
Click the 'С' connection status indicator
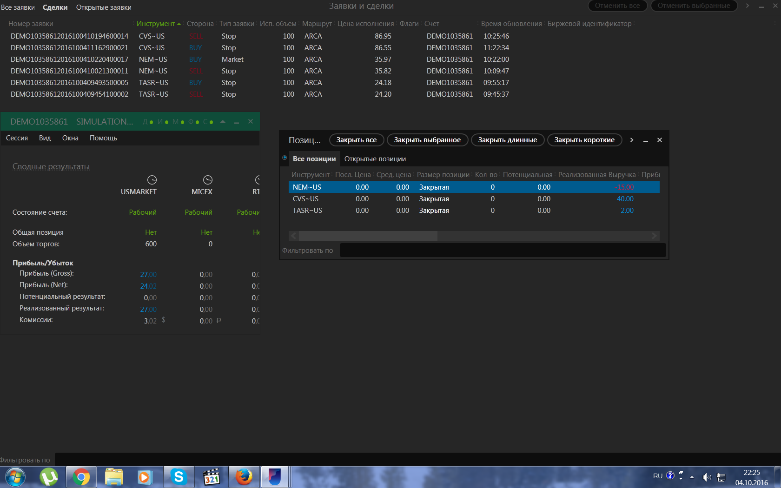208,122
